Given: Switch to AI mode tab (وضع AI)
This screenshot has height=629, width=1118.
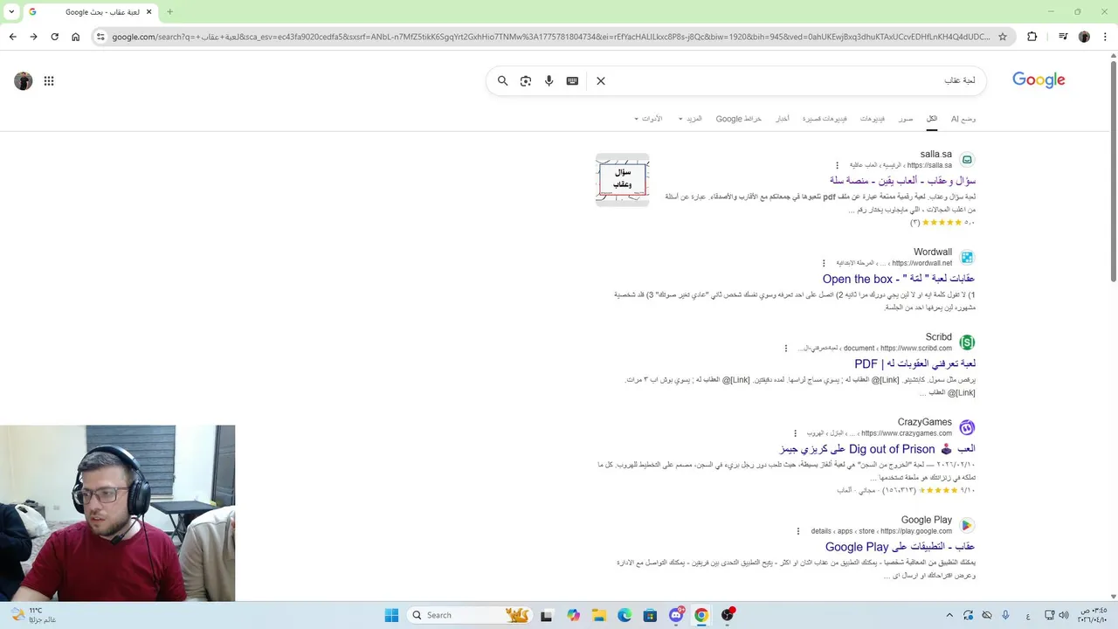Looking at the screenshot, I should [963, 118].
